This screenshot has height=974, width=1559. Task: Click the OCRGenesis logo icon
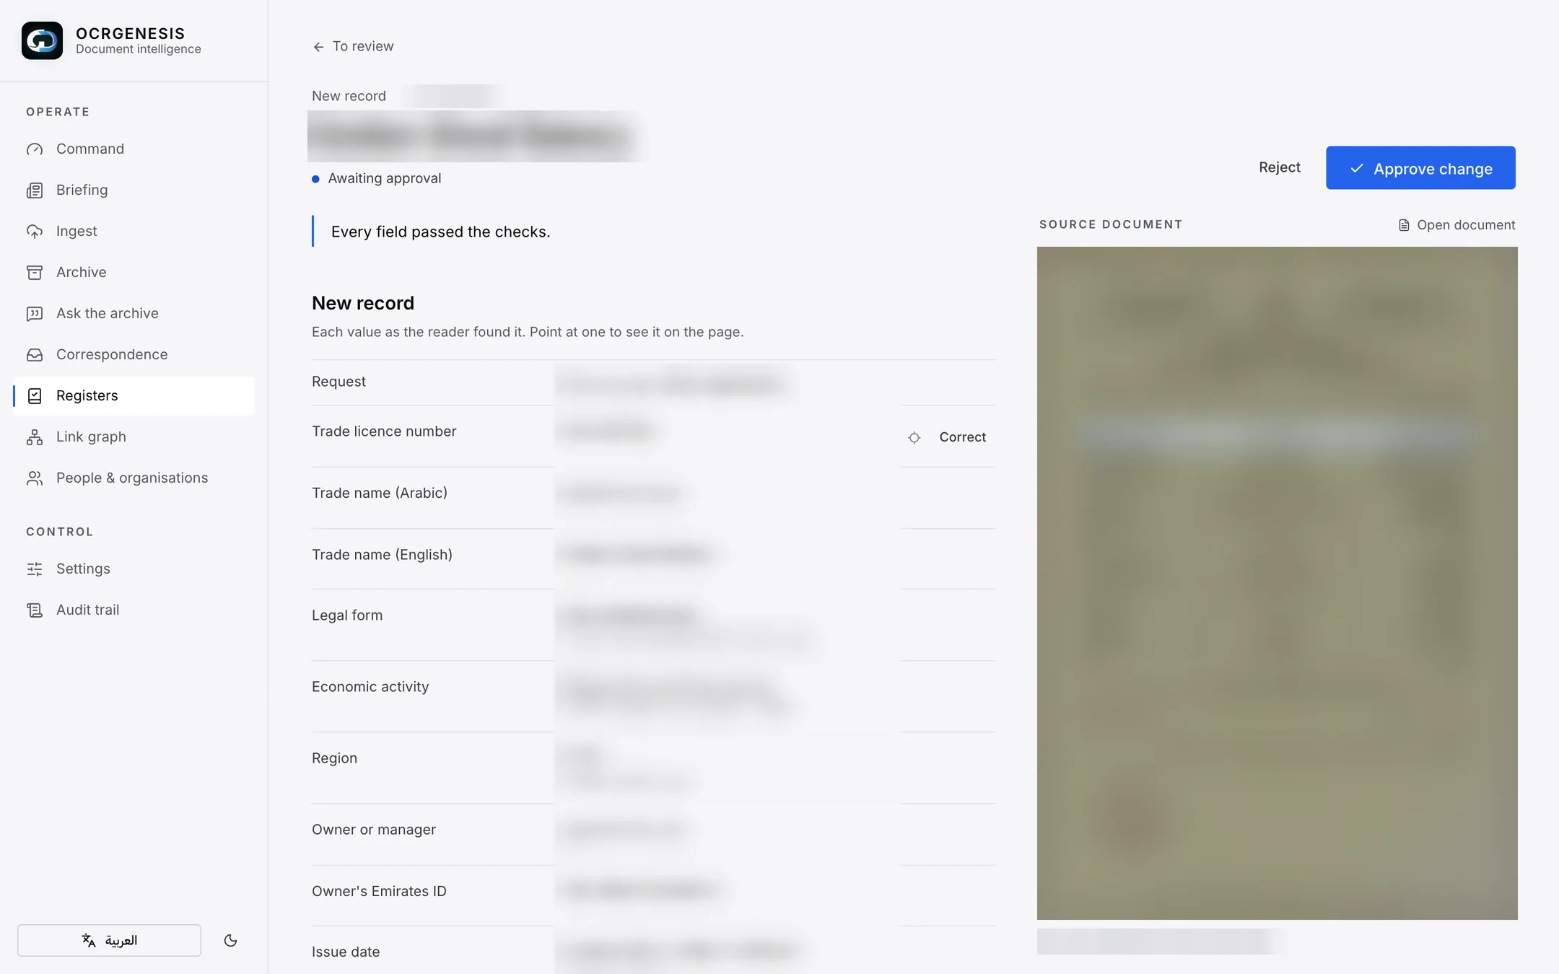point(42,40)
